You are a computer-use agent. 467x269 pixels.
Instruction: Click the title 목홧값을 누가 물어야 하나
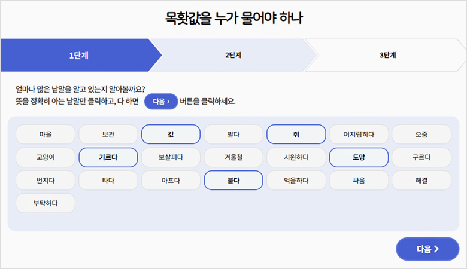pyautogui.click(x=233, y=18)
